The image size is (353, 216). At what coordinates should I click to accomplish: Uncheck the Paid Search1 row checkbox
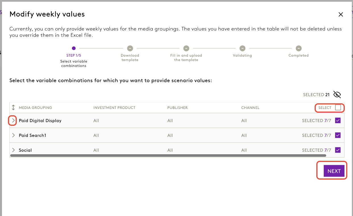tap(338, 135)
